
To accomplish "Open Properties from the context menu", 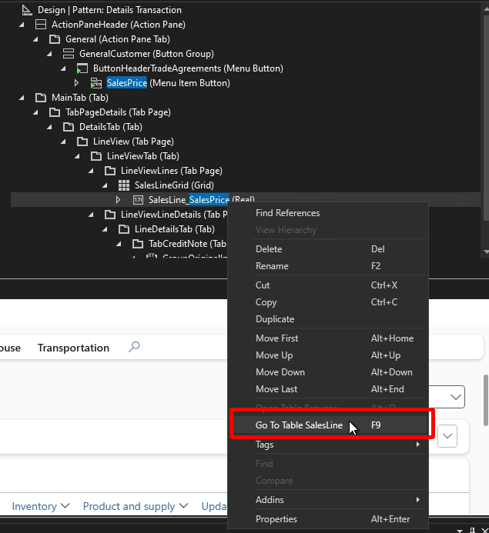I will click(276, 519).
